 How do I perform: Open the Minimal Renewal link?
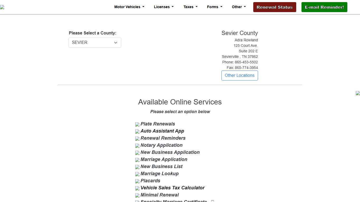159,195
